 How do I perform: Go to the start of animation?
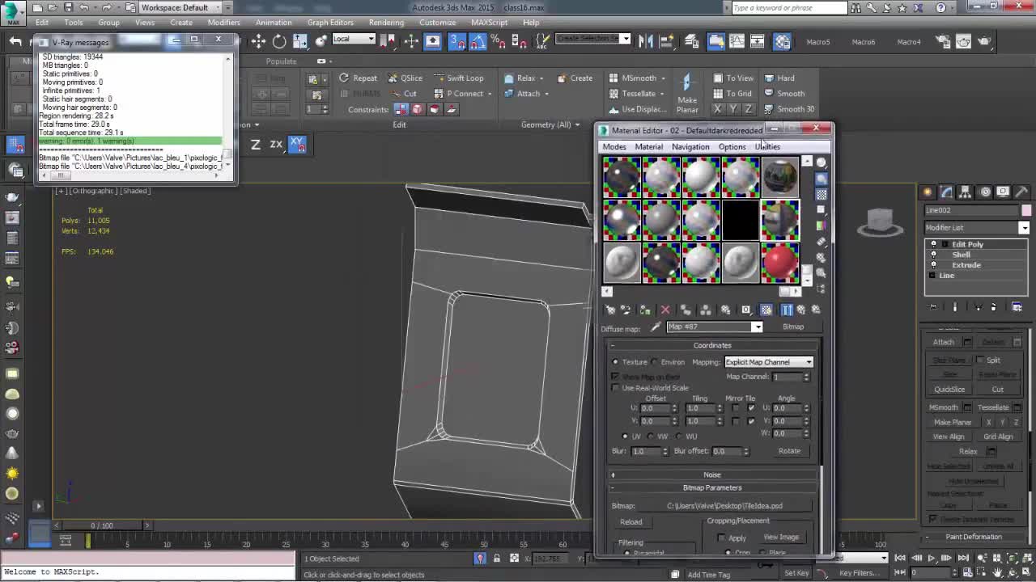pos(900,558)
